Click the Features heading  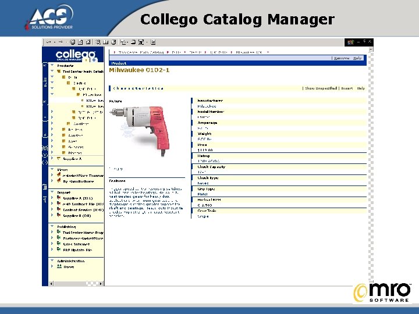117,181
